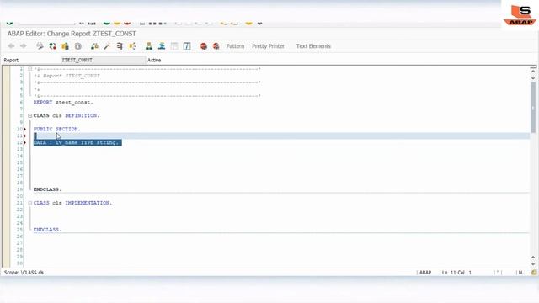539x303 pixels.
Task: Set session breakpoint stop icon
Action: [204, 46]
